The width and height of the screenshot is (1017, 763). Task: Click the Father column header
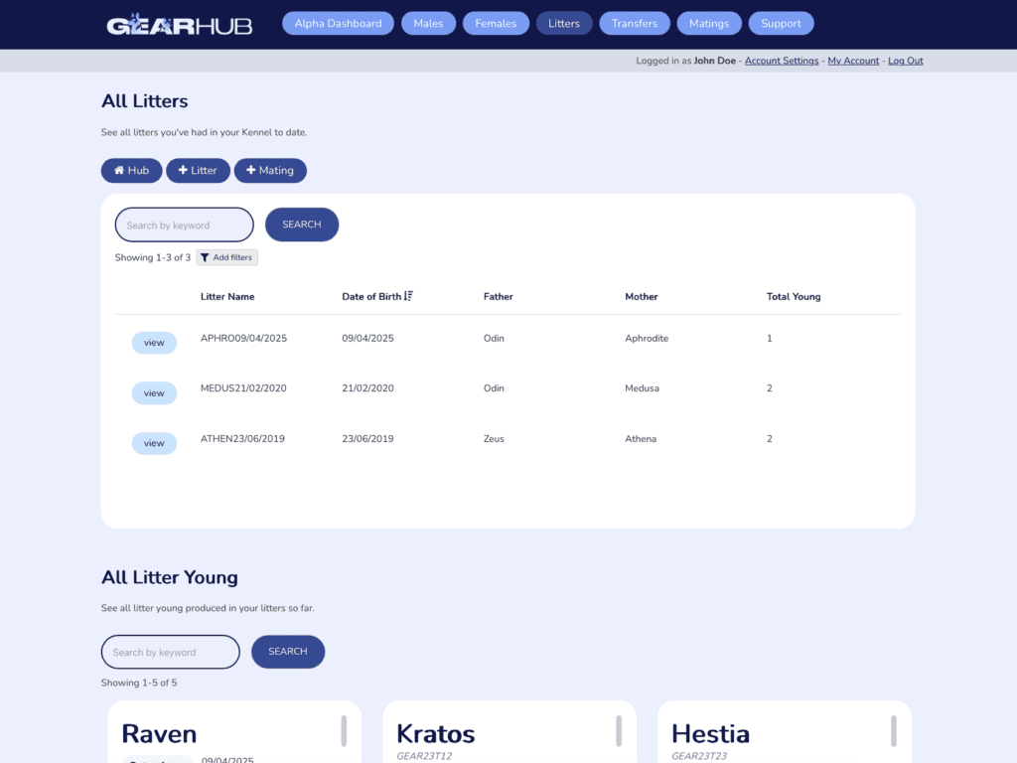tap(499, 296)
